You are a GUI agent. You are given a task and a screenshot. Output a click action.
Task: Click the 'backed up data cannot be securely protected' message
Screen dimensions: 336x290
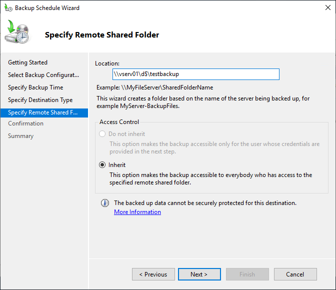tap(205, 203)
